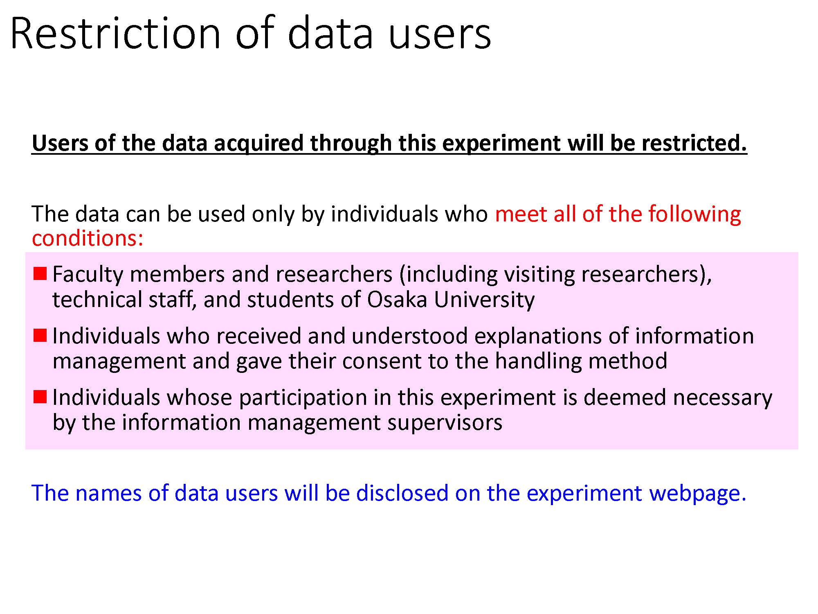The image size is (818, 614).
Task: Click the red word "conditions:"
Action: tap(88, 238)
